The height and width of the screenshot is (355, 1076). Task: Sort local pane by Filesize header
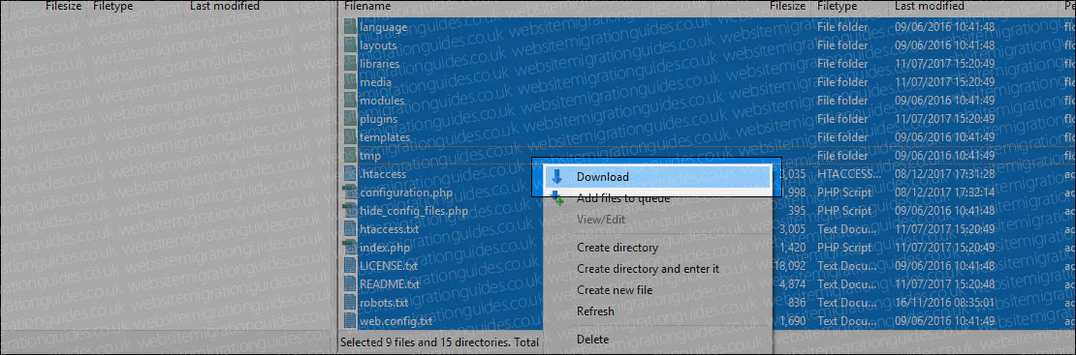click(x=63, y=6)
